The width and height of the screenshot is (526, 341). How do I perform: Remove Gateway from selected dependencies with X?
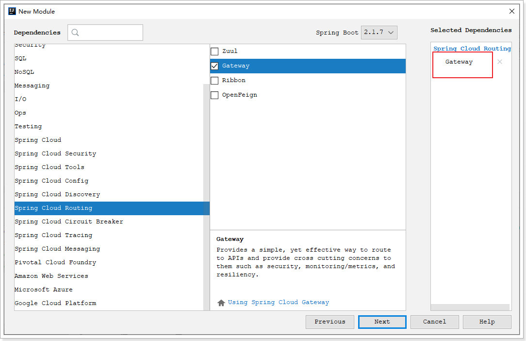[499, 62]
